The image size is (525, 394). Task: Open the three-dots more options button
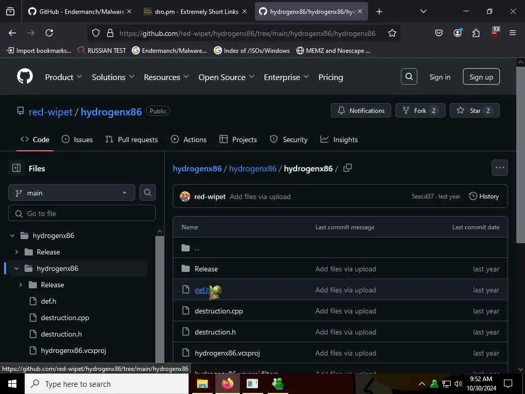[x=499, y=168]
